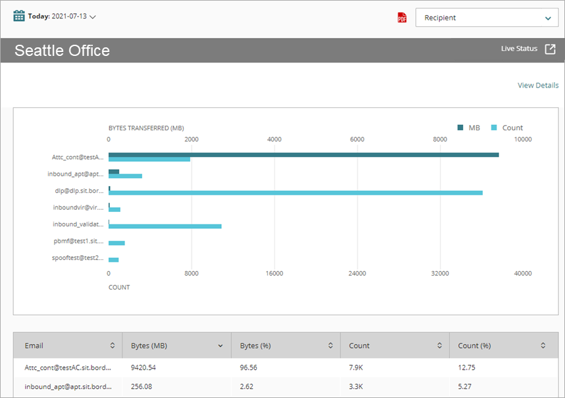
Task: Export the report as PDF
Action: click(x=401, y=17)
